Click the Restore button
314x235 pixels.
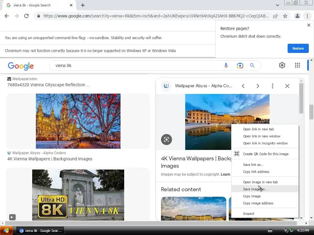tap(298, 48)
